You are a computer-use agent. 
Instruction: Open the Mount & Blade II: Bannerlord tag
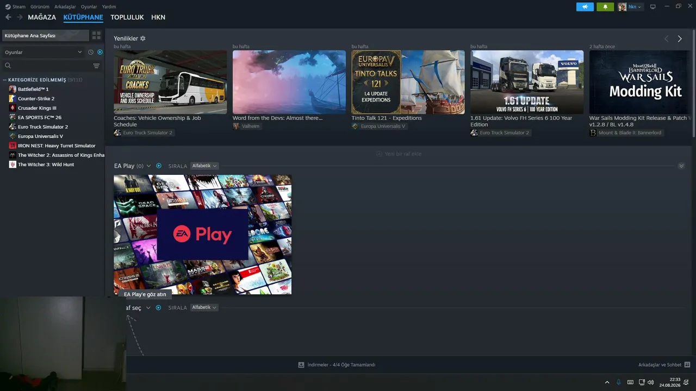626,133
